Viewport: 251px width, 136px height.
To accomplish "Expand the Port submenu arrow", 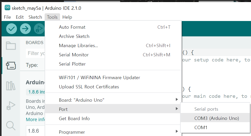I will pos(177,109).
